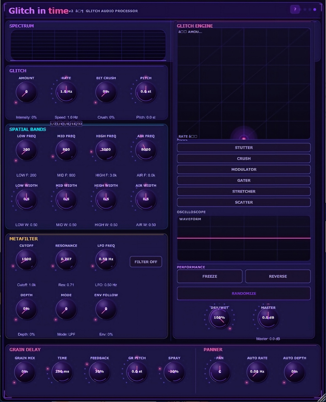Click the HIGH WIDTH knob
Viewport: 326px width, 402px height.
pyautogui.click(x=106, y=199)
